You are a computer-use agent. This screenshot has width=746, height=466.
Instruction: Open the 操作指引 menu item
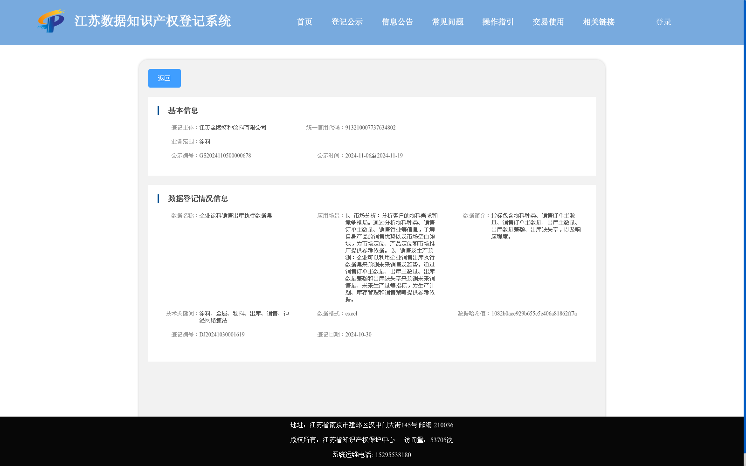coord(498,22)
